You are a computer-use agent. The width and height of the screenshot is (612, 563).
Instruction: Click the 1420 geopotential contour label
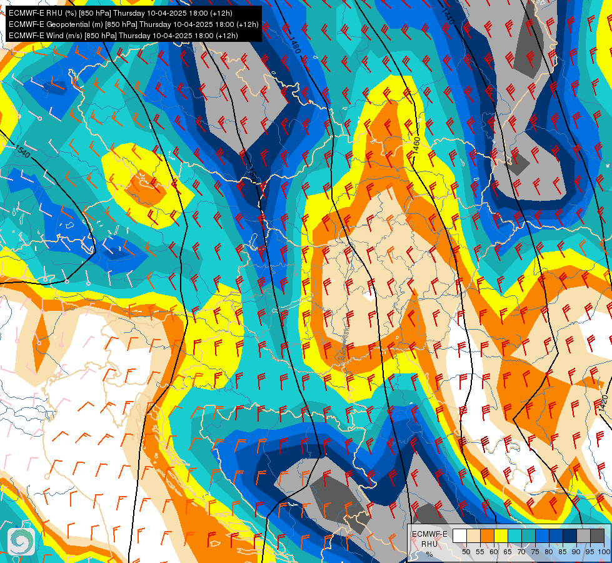(603, 403)
